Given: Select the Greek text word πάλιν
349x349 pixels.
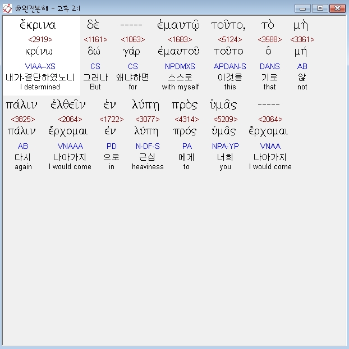Looking at the screenshot, I should [x=21, y=105].
